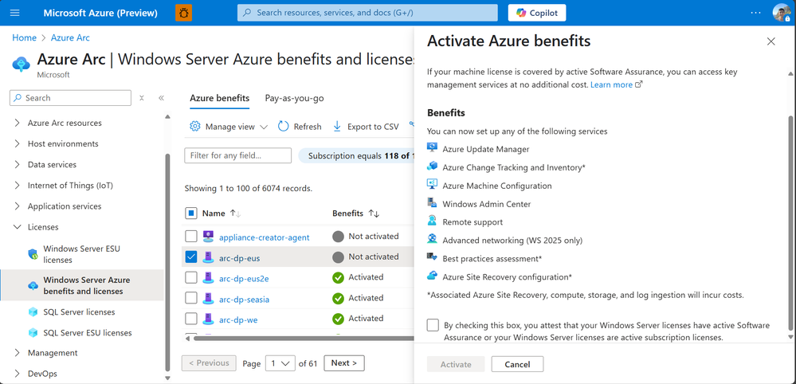
Task: Focus the top search resources field
Action: 367,13
